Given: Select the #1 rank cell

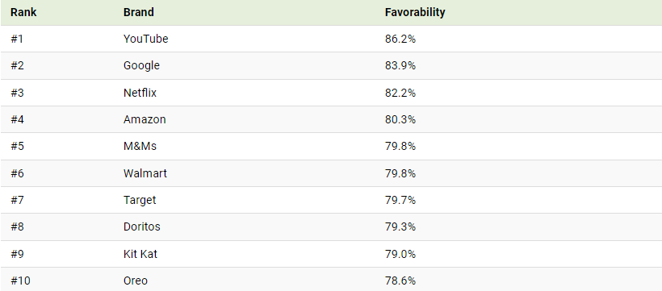Looking at the screenshot, I should tap(17, 39).
